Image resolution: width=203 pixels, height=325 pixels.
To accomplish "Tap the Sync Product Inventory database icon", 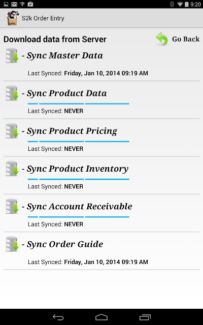I will pos(12,169).
